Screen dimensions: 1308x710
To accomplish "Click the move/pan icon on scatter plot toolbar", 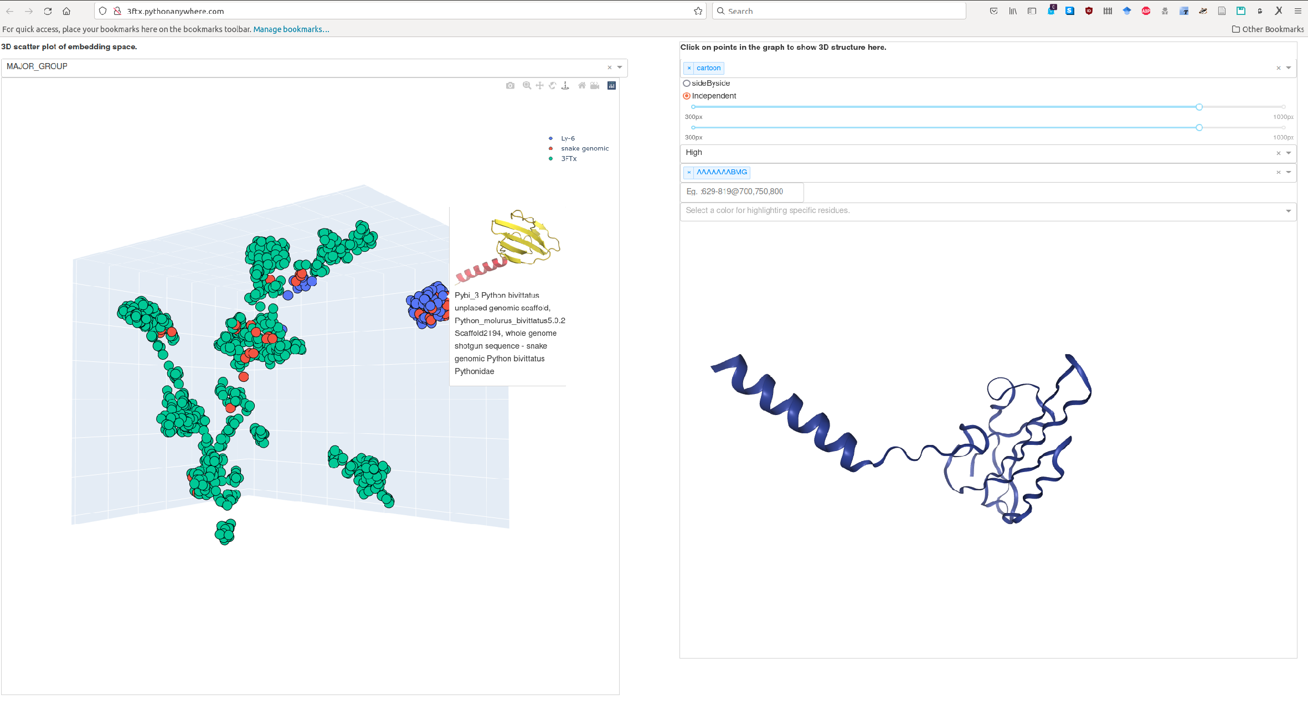I will pos(540,85).
